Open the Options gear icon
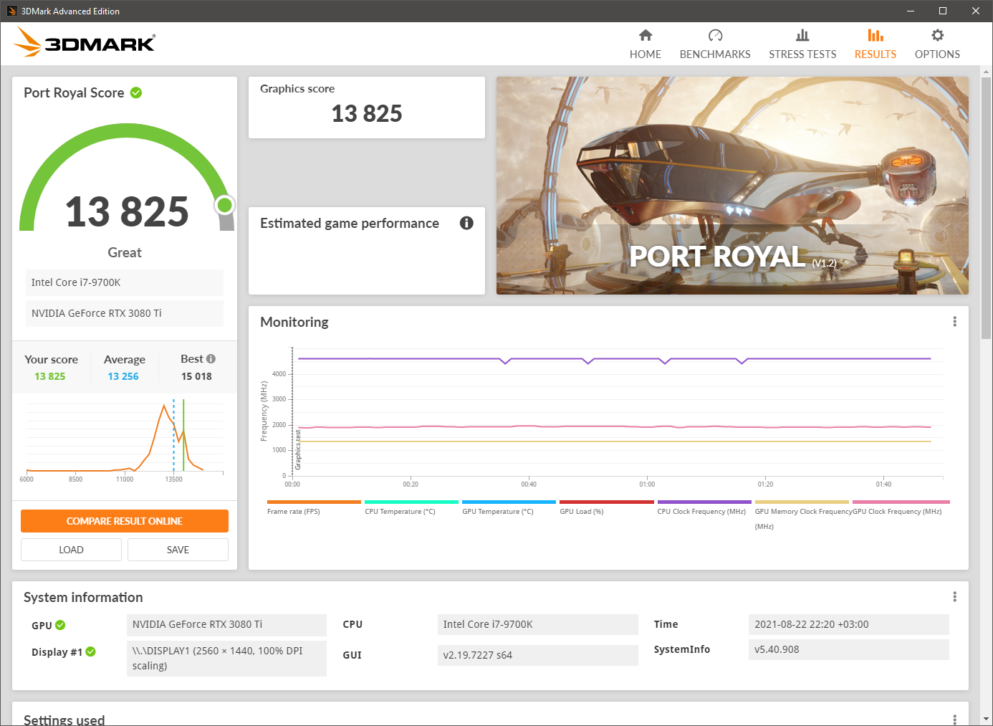Screen dimensions: 993x726 937,35
